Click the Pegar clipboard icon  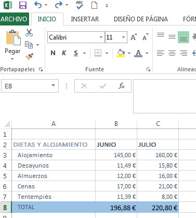(x=13, y=37)
